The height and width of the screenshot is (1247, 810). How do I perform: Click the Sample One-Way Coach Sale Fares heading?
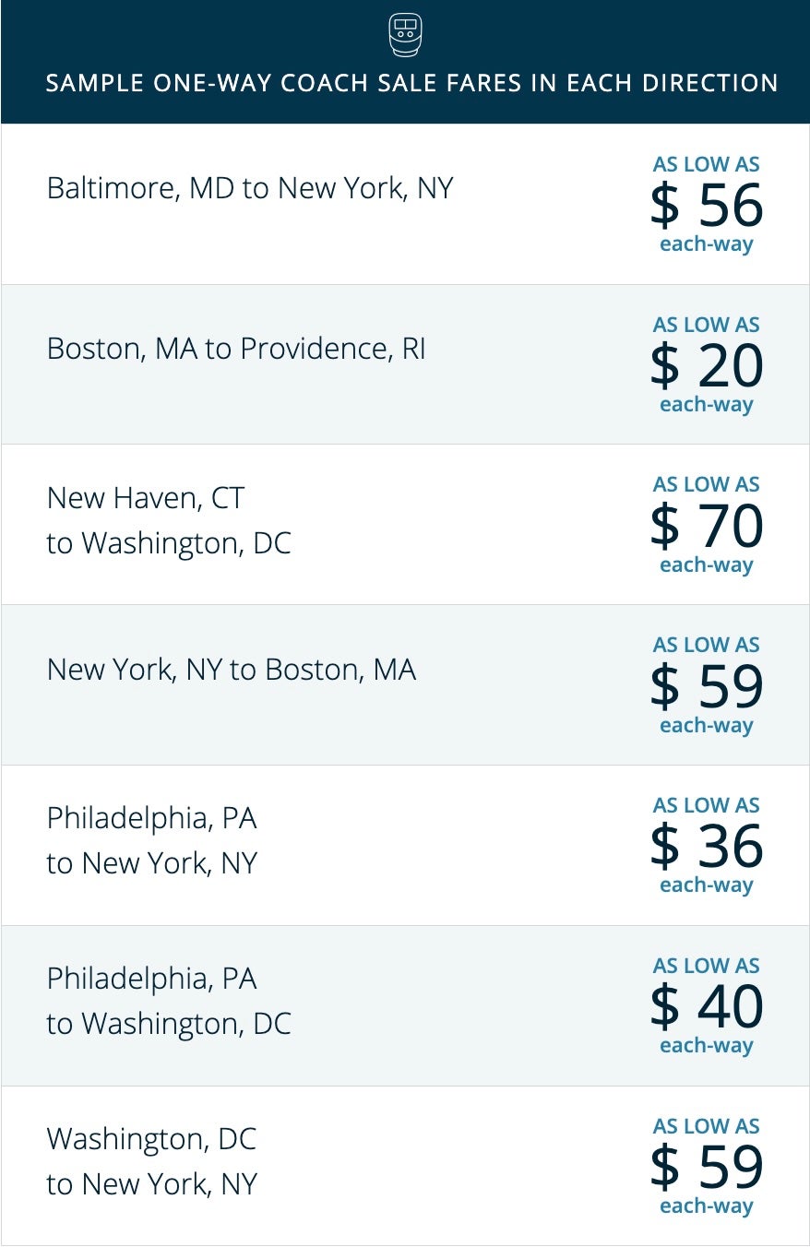411,83
